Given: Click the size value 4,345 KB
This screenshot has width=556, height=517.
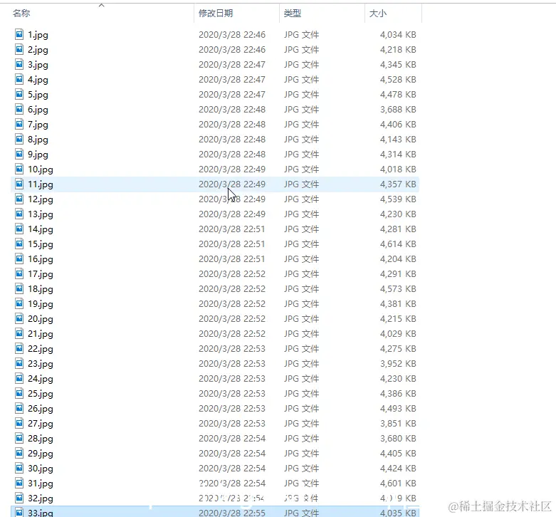Looking at the screenshot, I should pyautogui.click(x=398, y=65).
